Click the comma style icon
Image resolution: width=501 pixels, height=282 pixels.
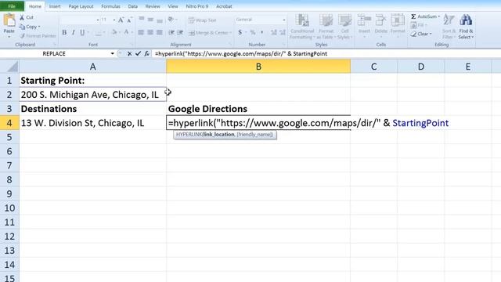pyautogui.click(x=262, y=32)
